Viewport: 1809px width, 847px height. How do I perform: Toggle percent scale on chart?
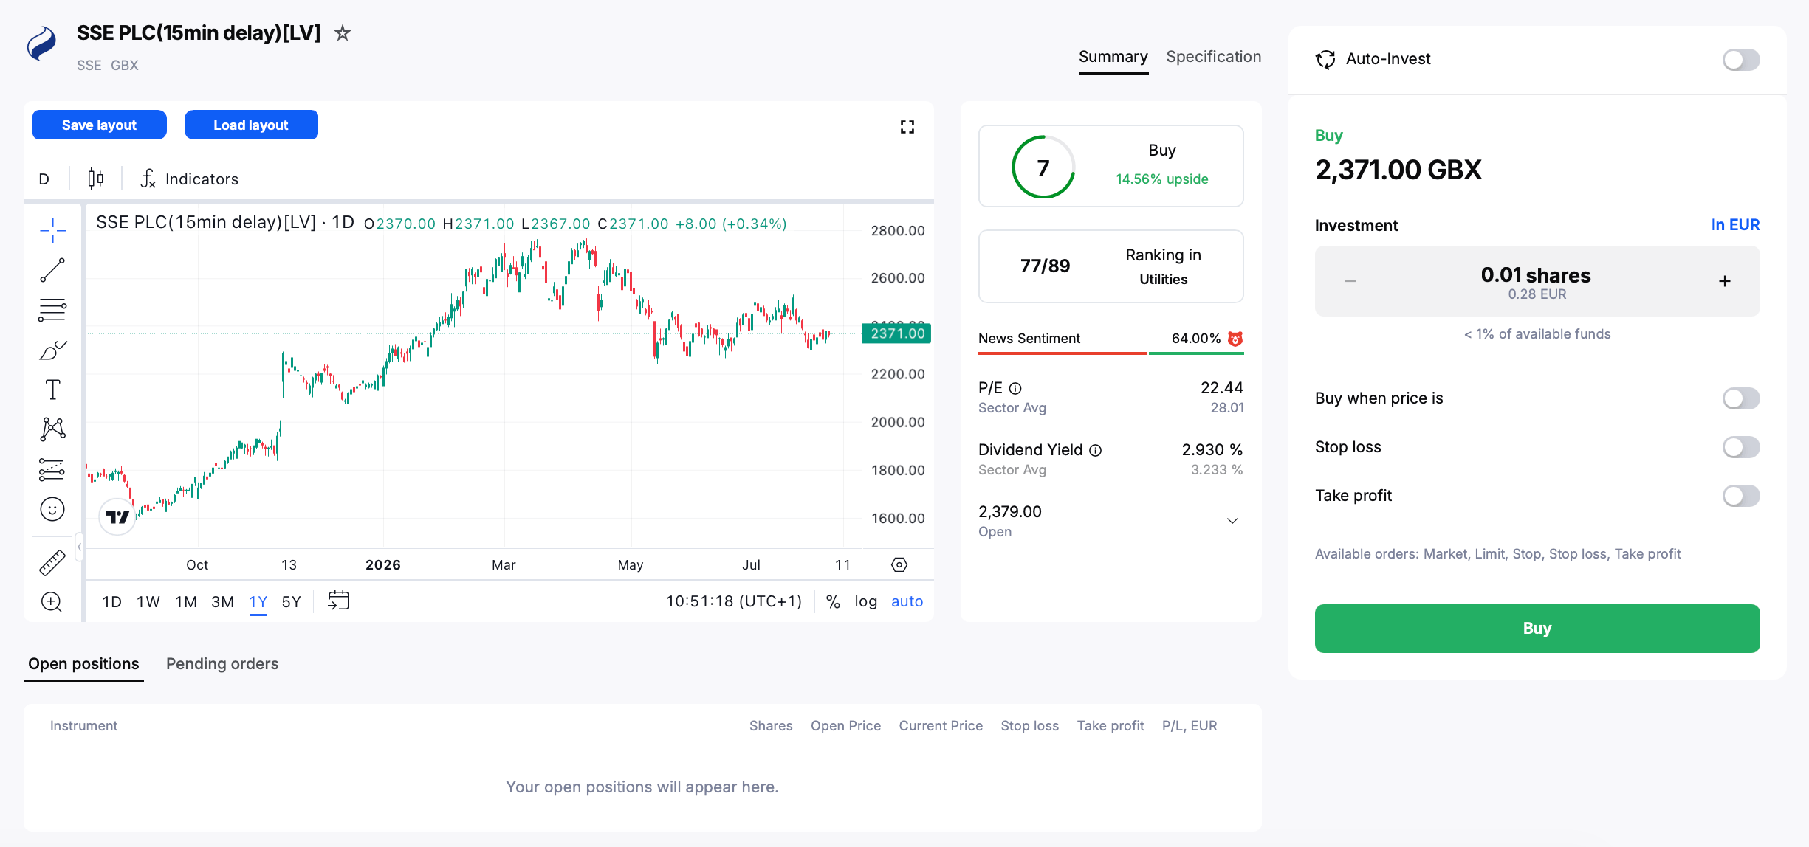[833, 601]
